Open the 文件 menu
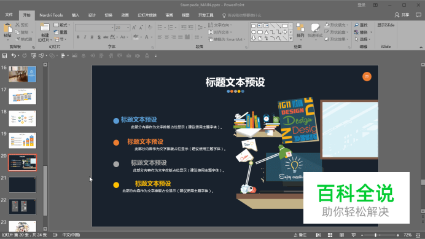The width and height of the screenshot is (425, 239). (x=9, y=15)
